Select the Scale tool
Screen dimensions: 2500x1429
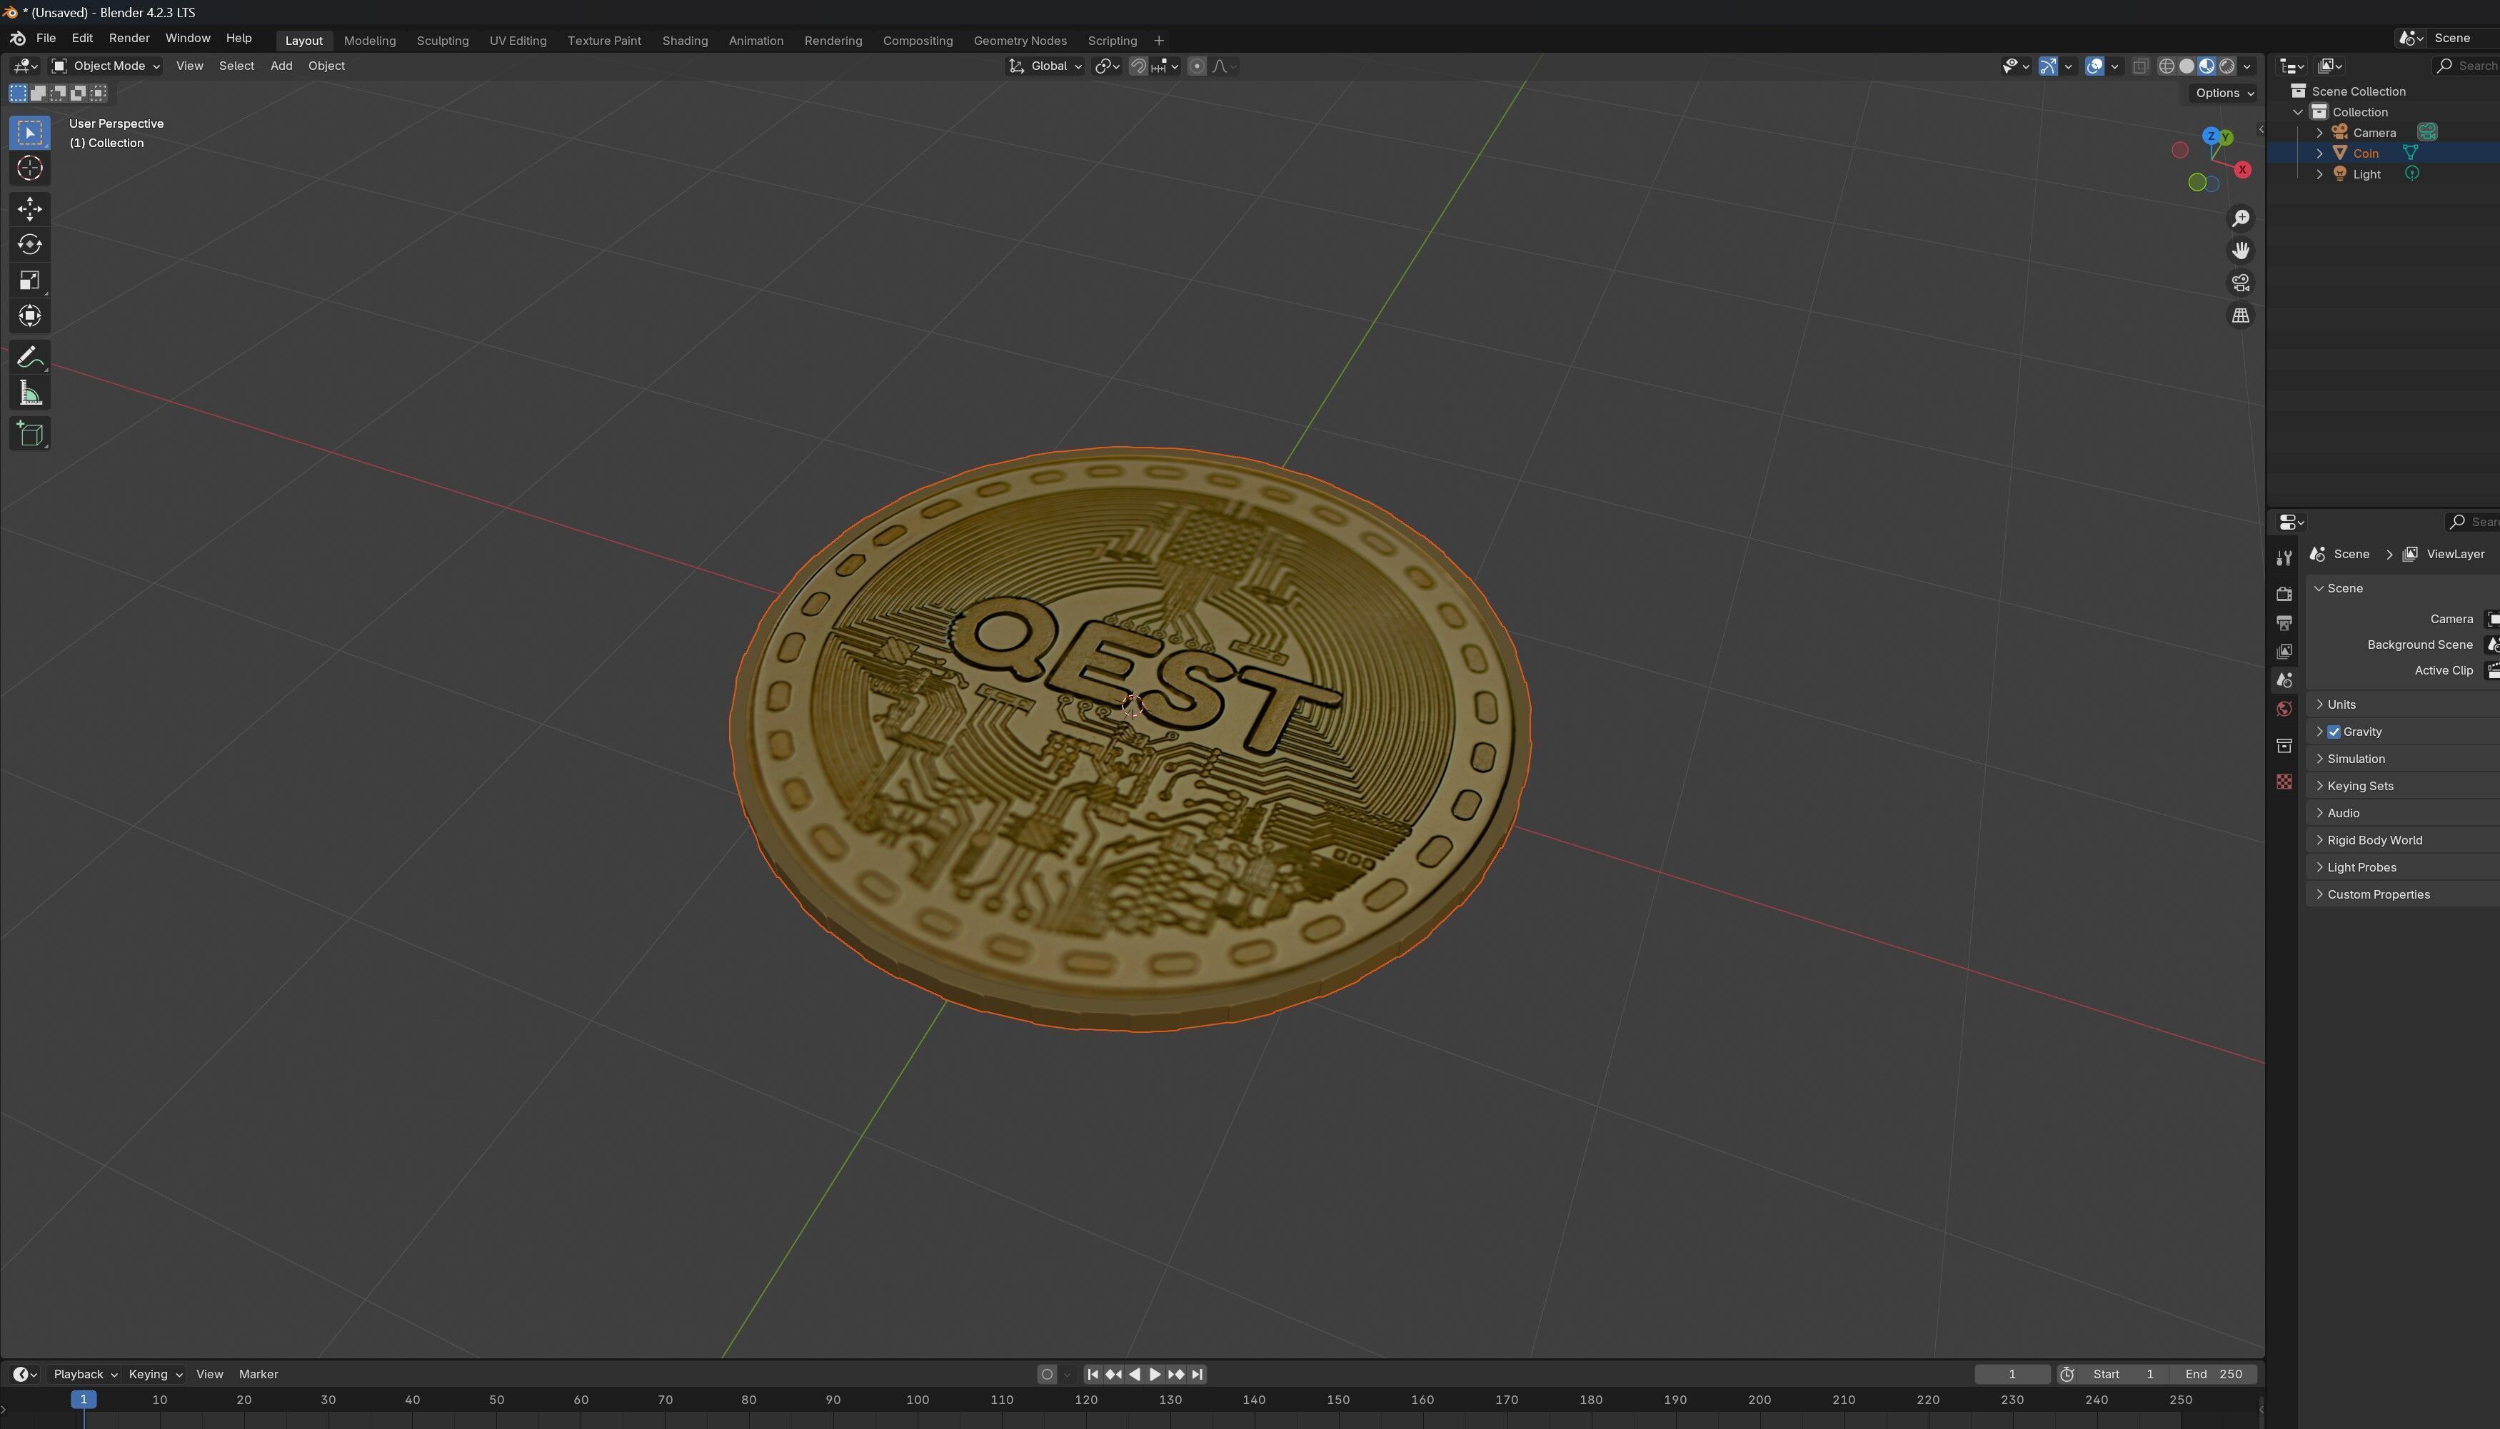29,281
